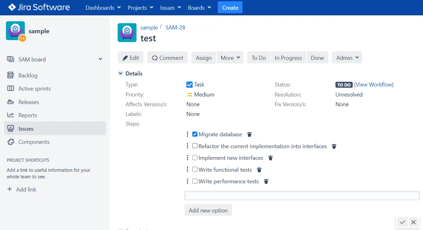The height and width of the screenshot is (230, 423).
Task: Open the Dashboards dropdown menu
Action: 103,8
